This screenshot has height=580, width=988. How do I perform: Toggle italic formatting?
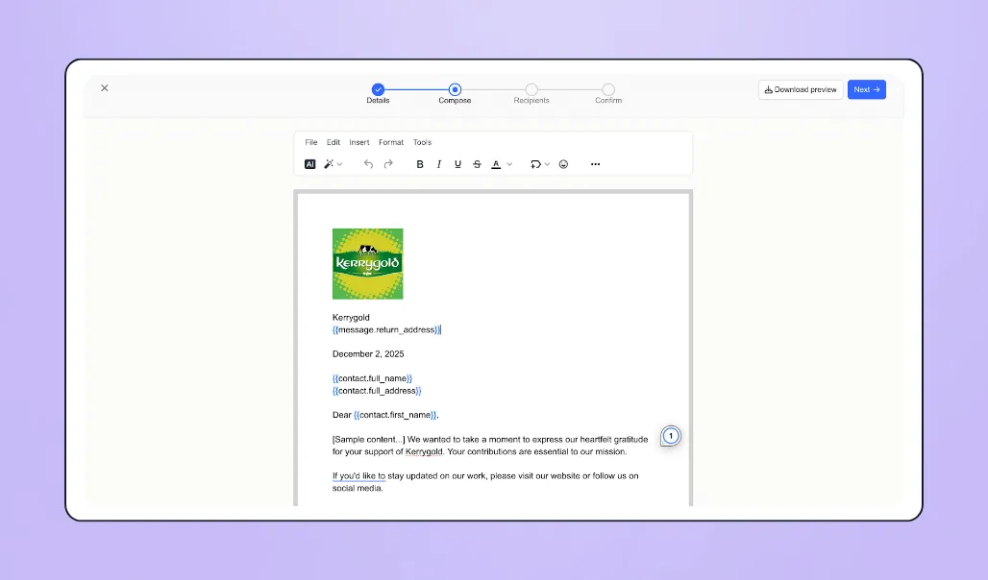coord(438,163)
